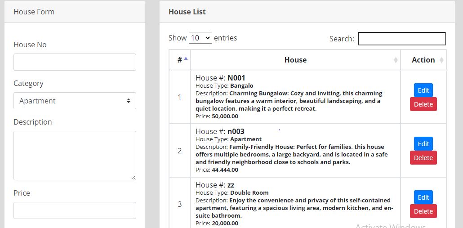The height and width of the screenshot is (228, 463).
Task: Edit the zz Double Room entry
Action: click(423, 197)
